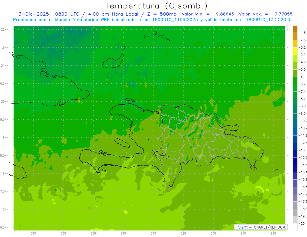Click the '18N' latitude label
Viewport: 307px width, 237px height.
click(x=4, y=174)
